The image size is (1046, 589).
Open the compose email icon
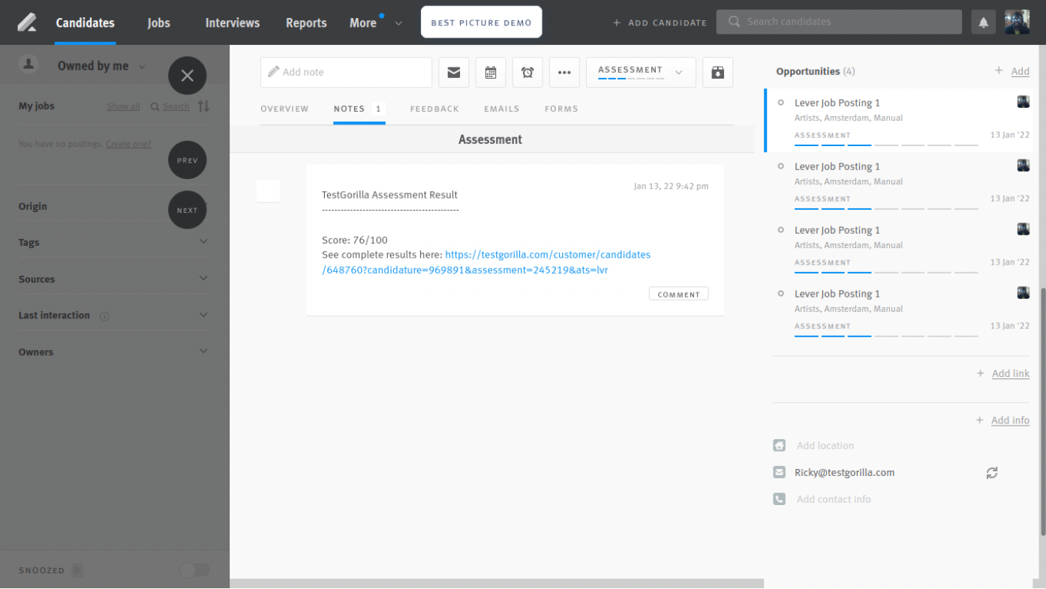coord(453,72)
